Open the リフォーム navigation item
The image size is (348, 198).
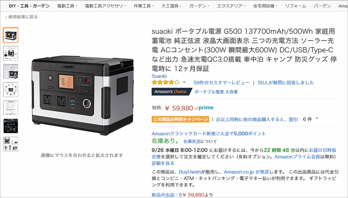point(296,6)
